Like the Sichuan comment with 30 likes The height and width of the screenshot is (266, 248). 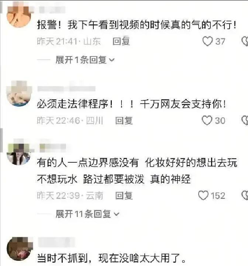pos(207,120)
